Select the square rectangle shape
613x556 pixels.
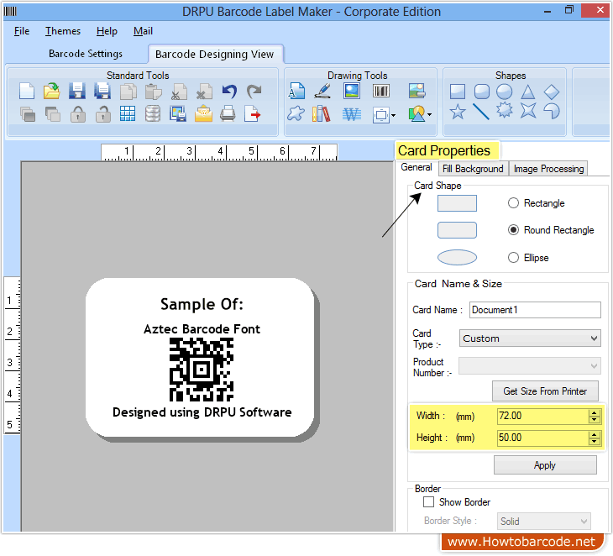coord(458,92)
